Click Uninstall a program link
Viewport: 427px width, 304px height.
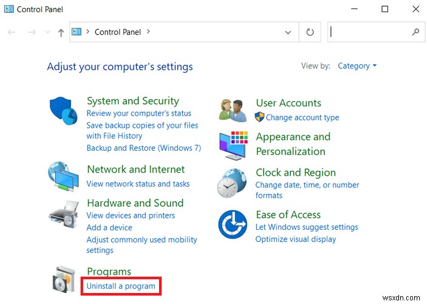tap(121, 286)
